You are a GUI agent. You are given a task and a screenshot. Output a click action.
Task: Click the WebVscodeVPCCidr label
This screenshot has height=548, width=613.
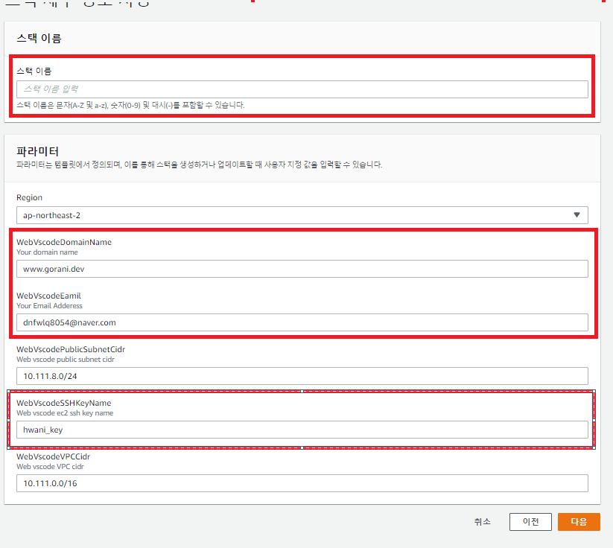tap(53, 456)
